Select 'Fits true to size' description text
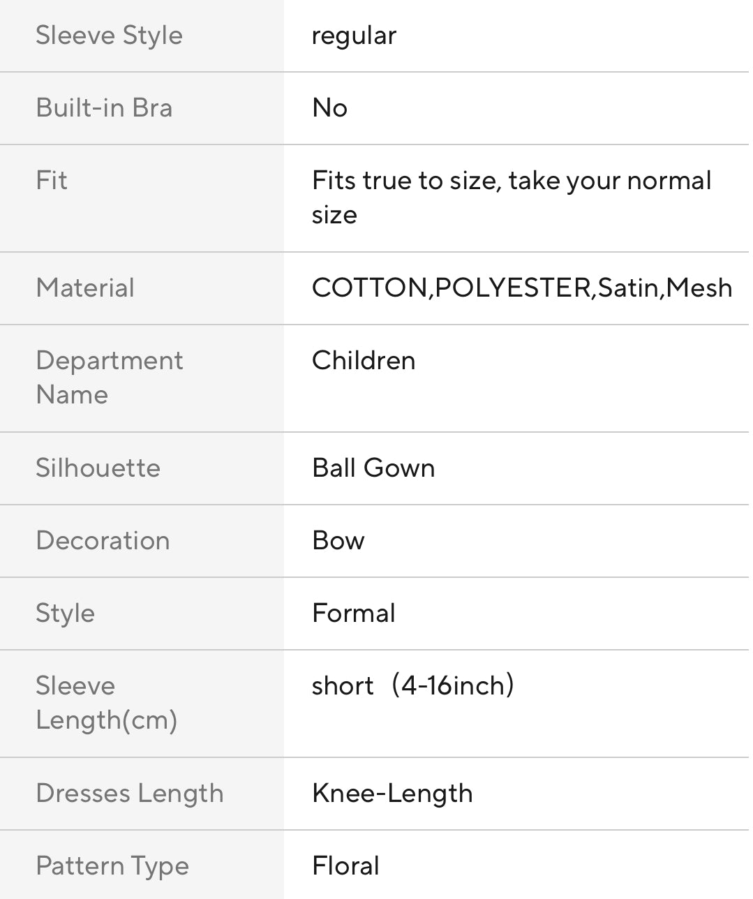This screenshot has width=753, height=899. pos(511,198)
